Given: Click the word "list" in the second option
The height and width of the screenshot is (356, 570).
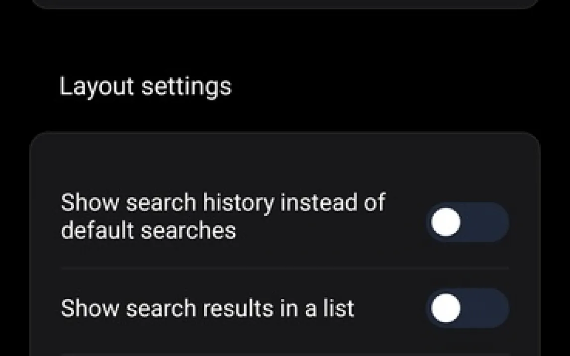Looking at the screenshot, I should click(x=338, y=308).
